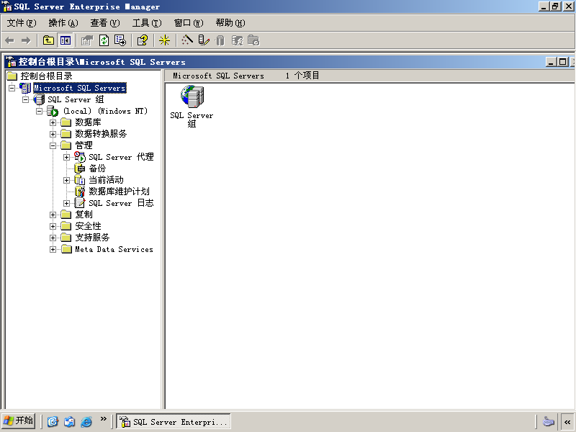The height and width of the screenshot is (432, 576).
Task: Expand the 支持服务 folder
Action: pyautogui.click(x=53, y=238)
